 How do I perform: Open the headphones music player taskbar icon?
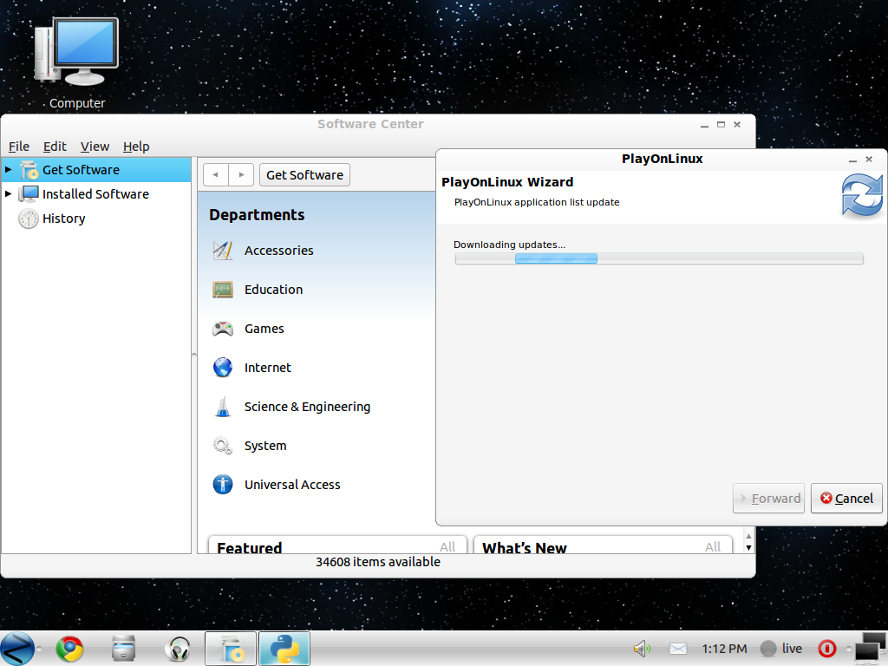tap(177, 649)
